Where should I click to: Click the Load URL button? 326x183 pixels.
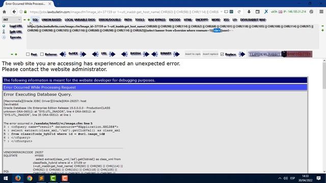[16, 26]
